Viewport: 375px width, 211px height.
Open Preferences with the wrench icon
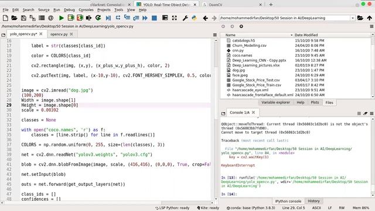tap(185, 18)
